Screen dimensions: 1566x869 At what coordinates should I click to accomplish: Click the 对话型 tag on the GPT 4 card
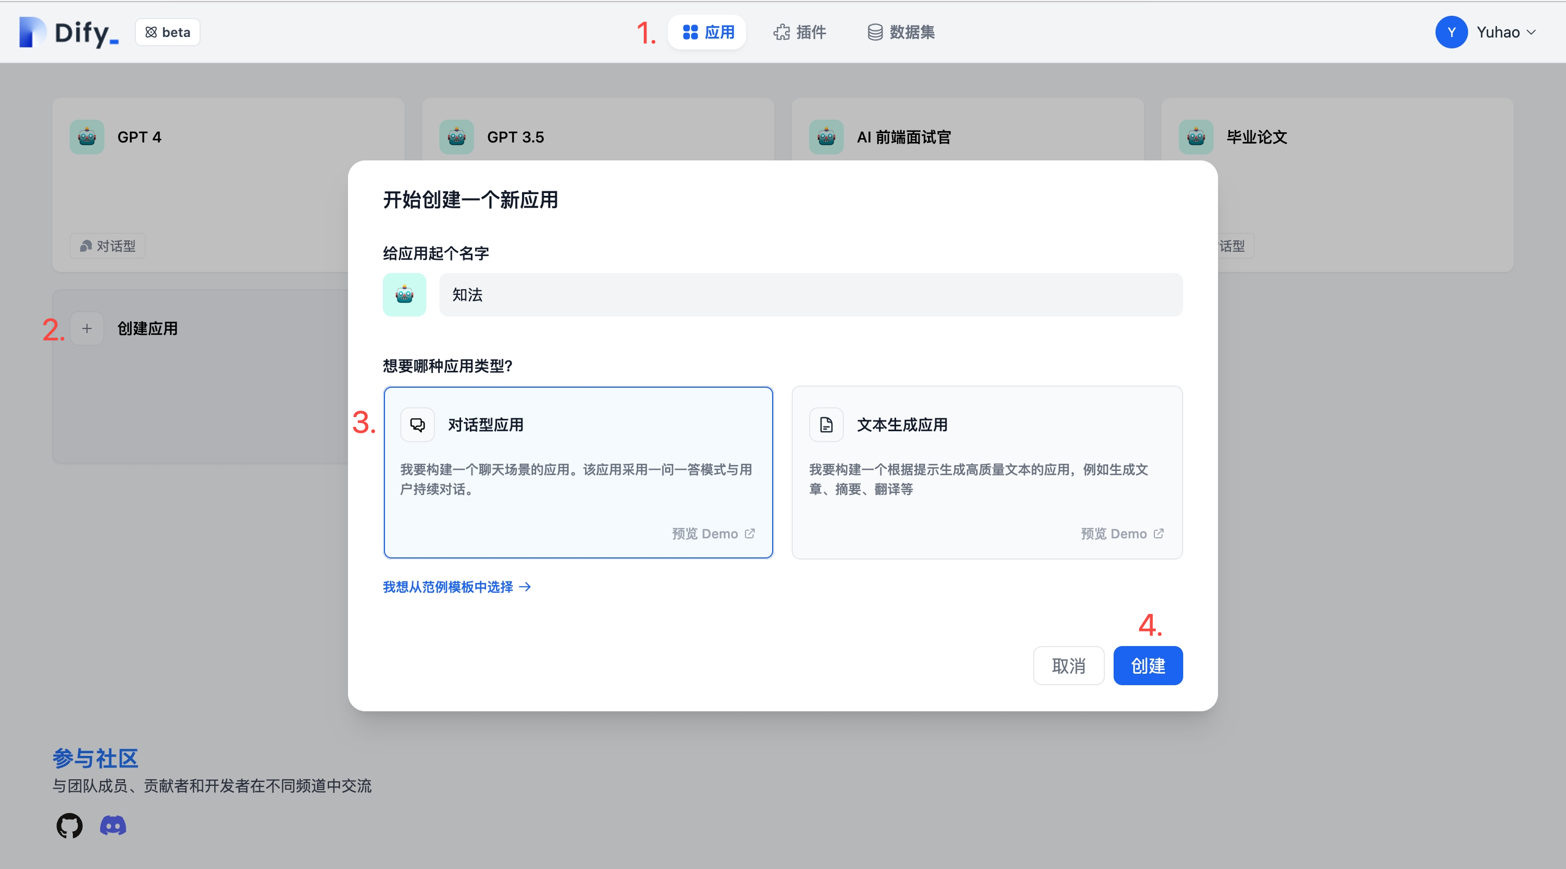tap(107, 246)
